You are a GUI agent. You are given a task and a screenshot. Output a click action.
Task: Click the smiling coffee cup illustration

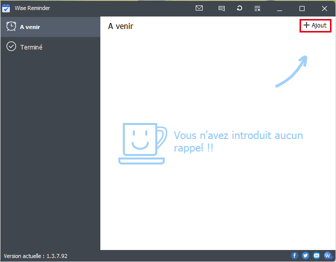[x=143, y=143]
